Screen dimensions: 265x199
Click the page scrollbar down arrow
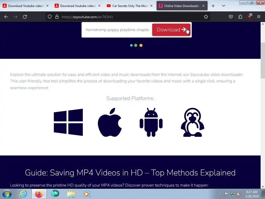[x=263, y=187]
